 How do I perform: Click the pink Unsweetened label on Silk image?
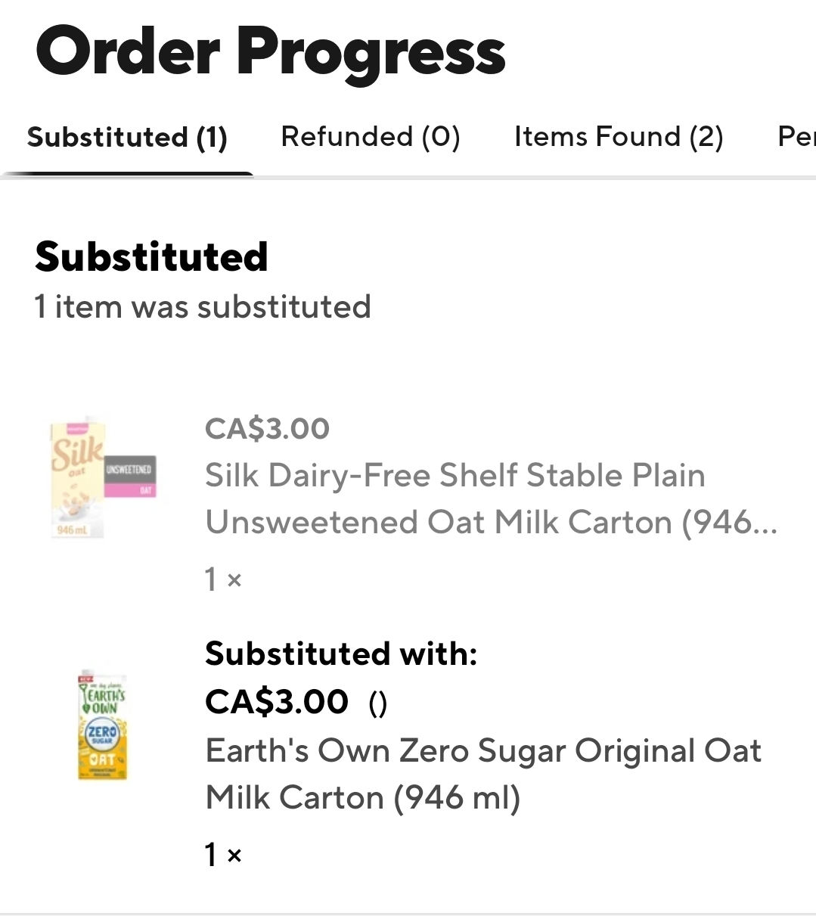click(130, 477)
